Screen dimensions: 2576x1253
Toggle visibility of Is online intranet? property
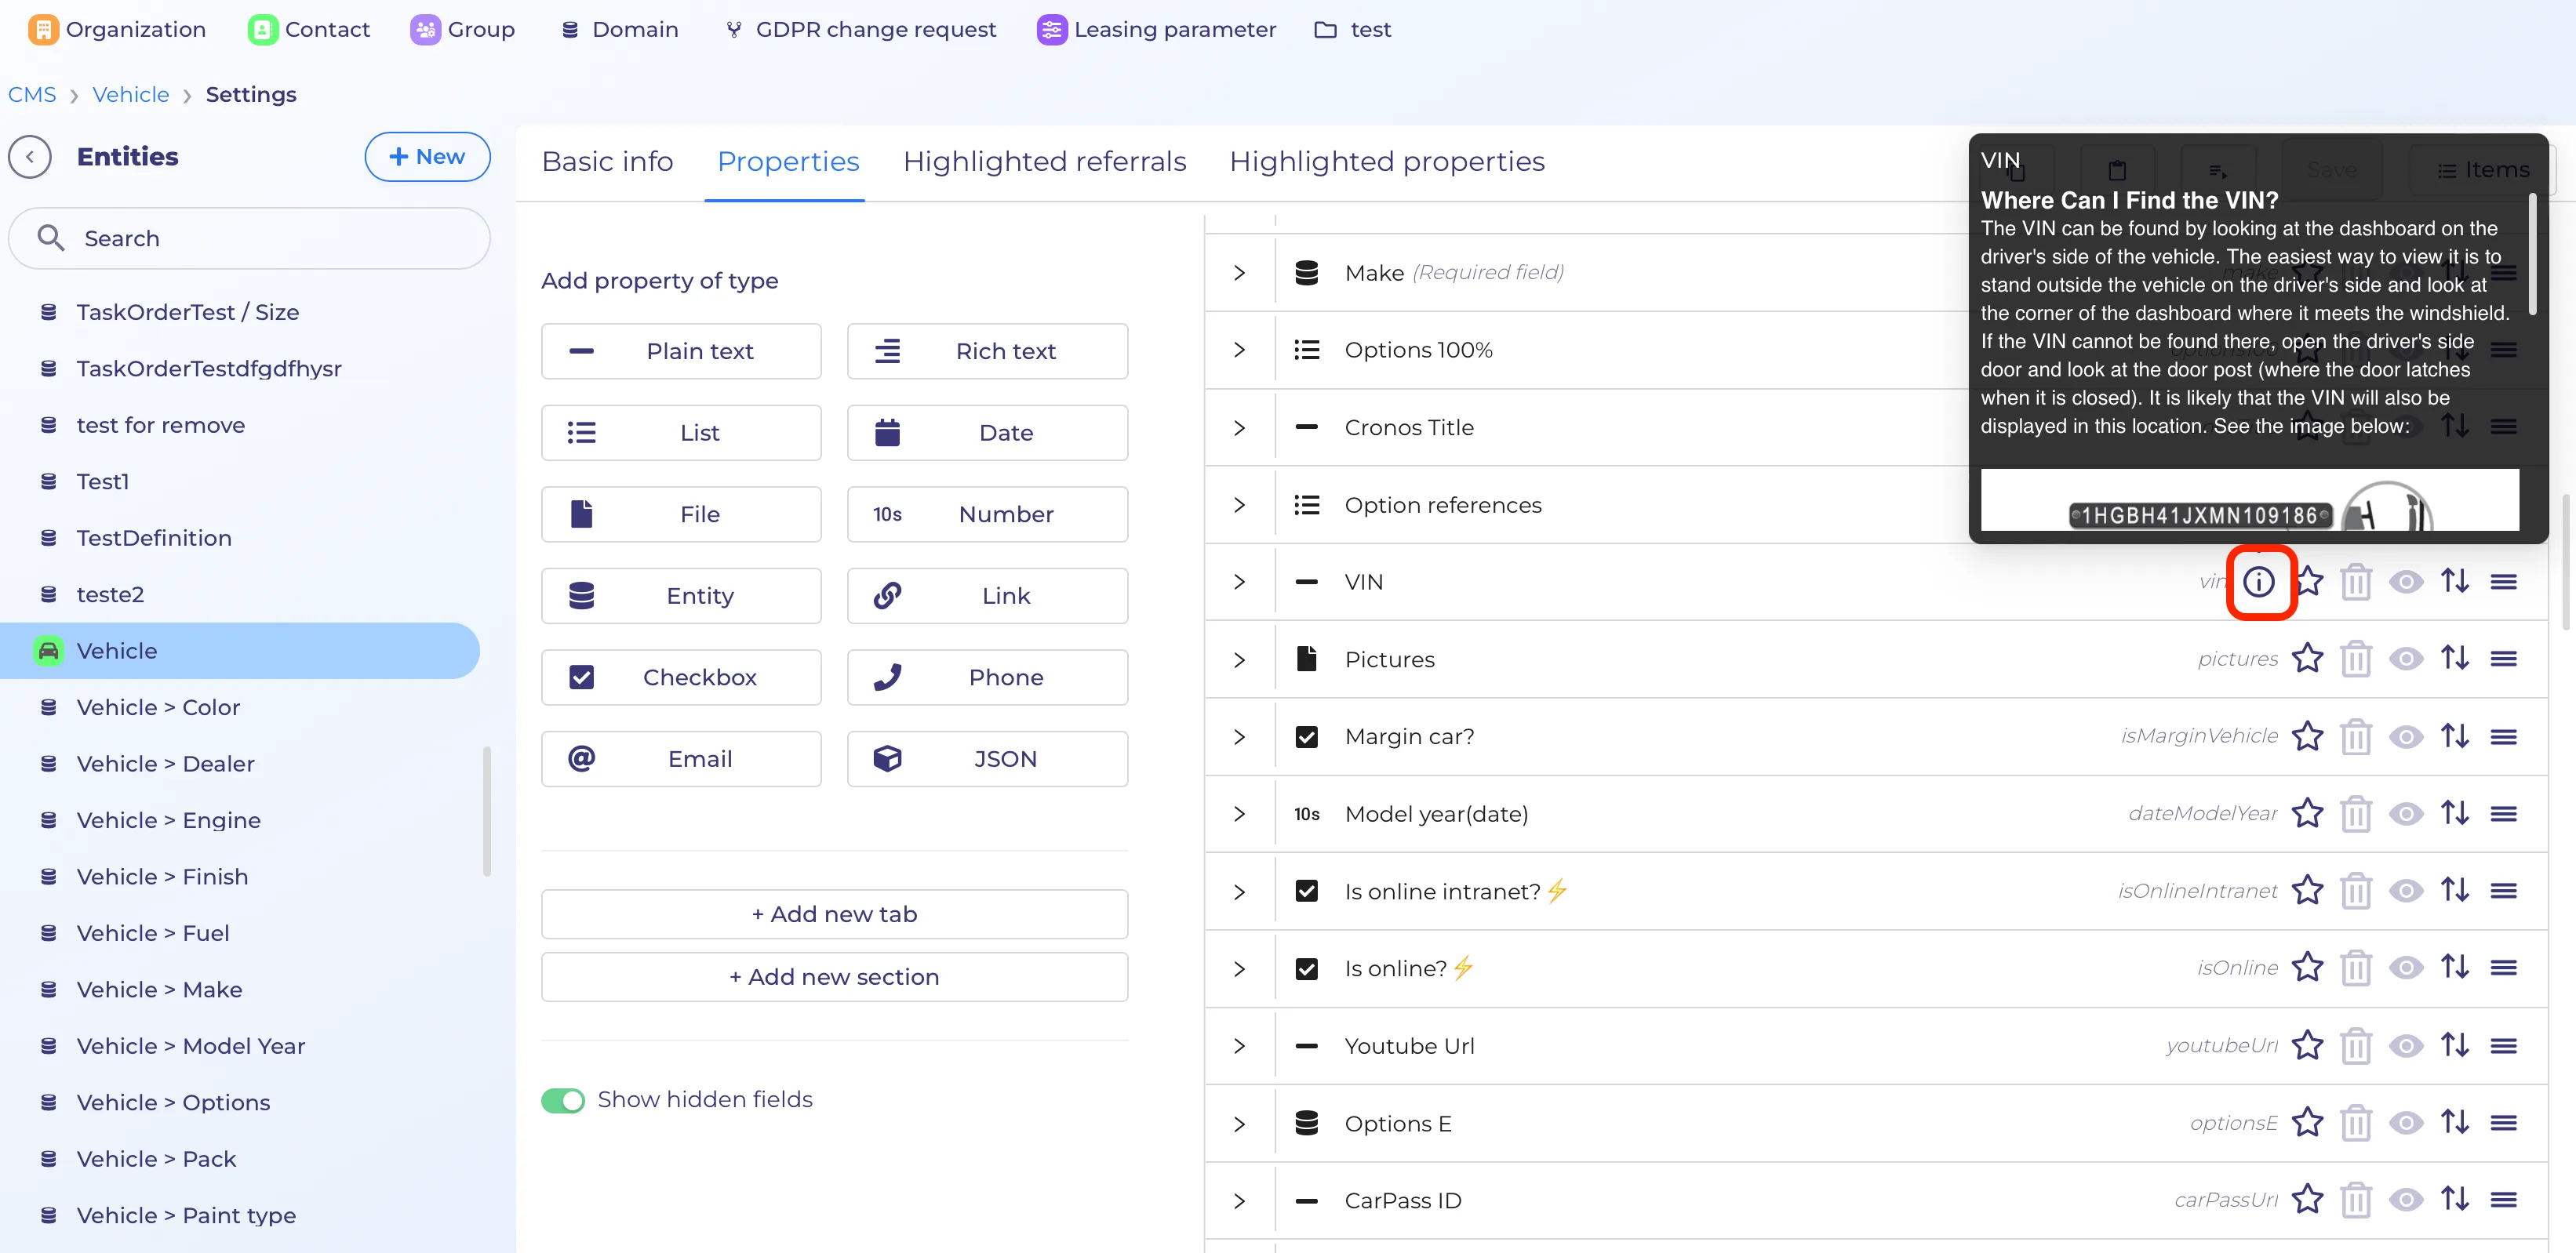[2406, 891]
